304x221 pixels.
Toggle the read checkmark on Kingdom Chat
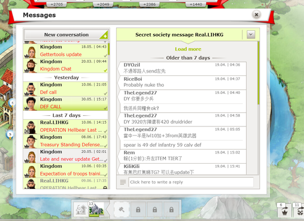pos(105,70)
